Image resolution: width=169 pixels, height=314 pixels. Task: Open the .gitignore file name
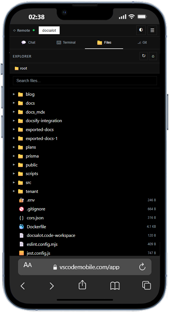[36, 209]
